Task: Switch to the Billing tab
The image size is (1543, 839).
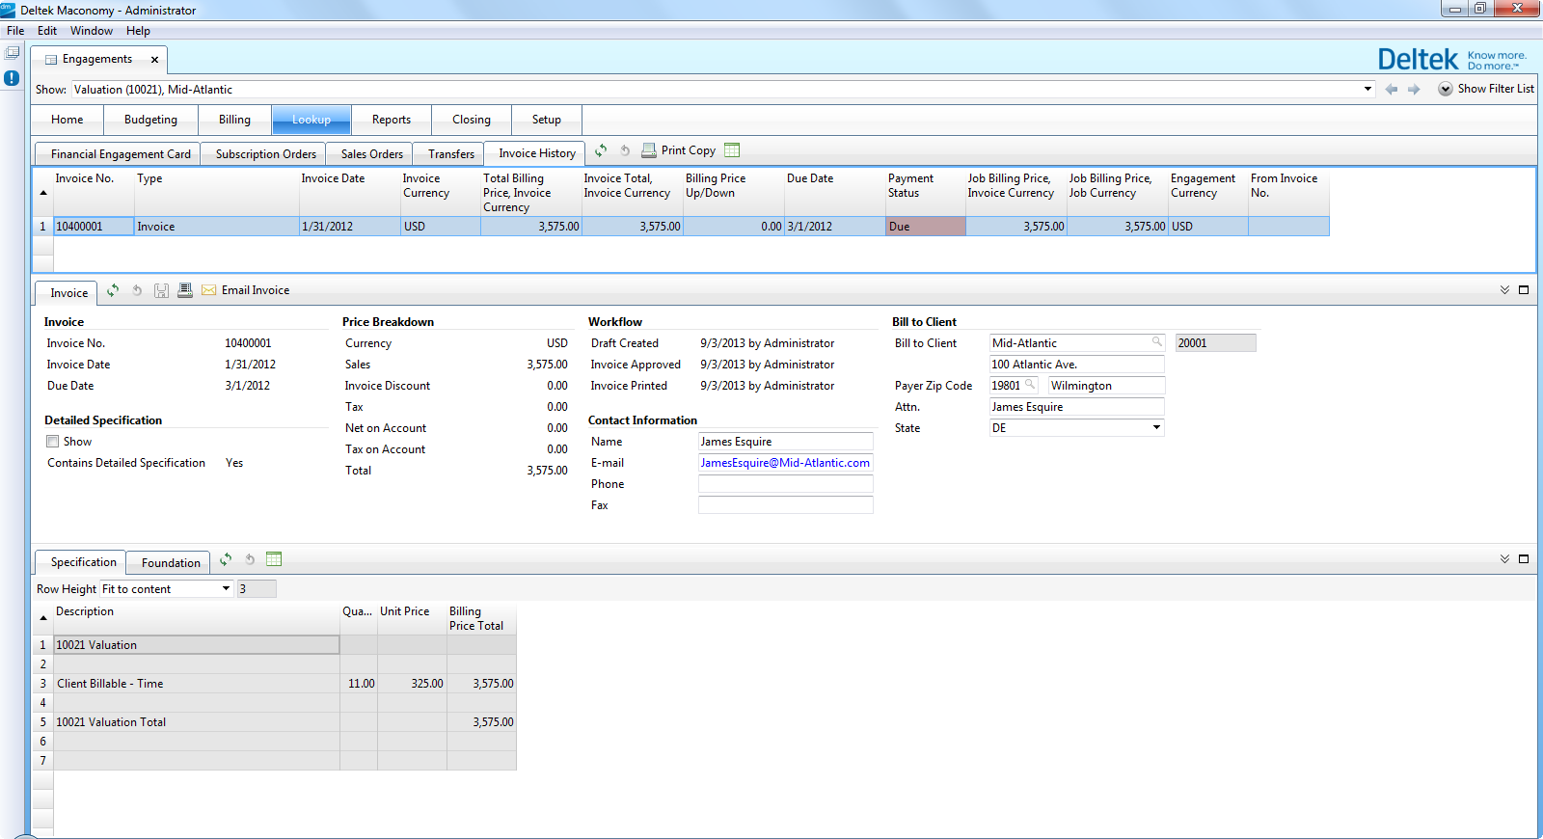Action: click(x=234, y=120)
